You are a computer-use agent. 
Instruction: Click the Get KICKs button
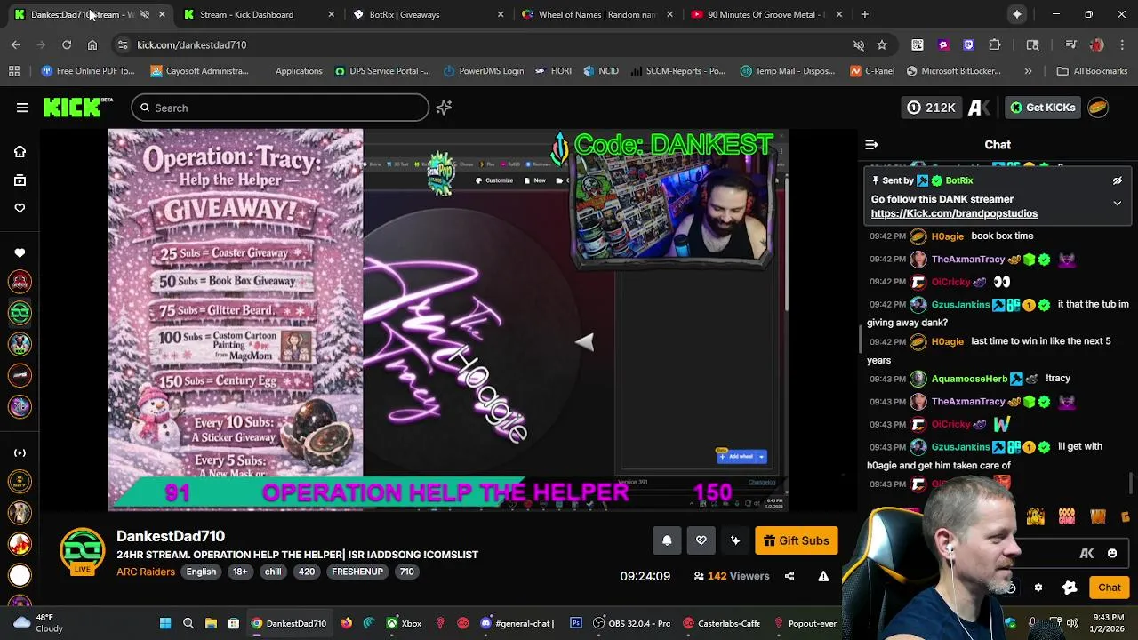tap(1043, 108)
